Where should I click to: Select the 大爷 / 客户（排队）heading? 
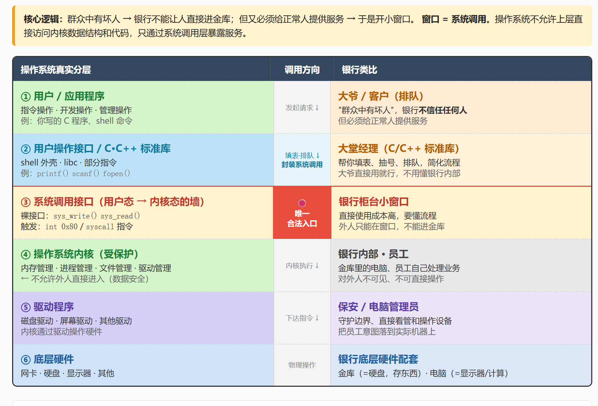tap(381, 96)
